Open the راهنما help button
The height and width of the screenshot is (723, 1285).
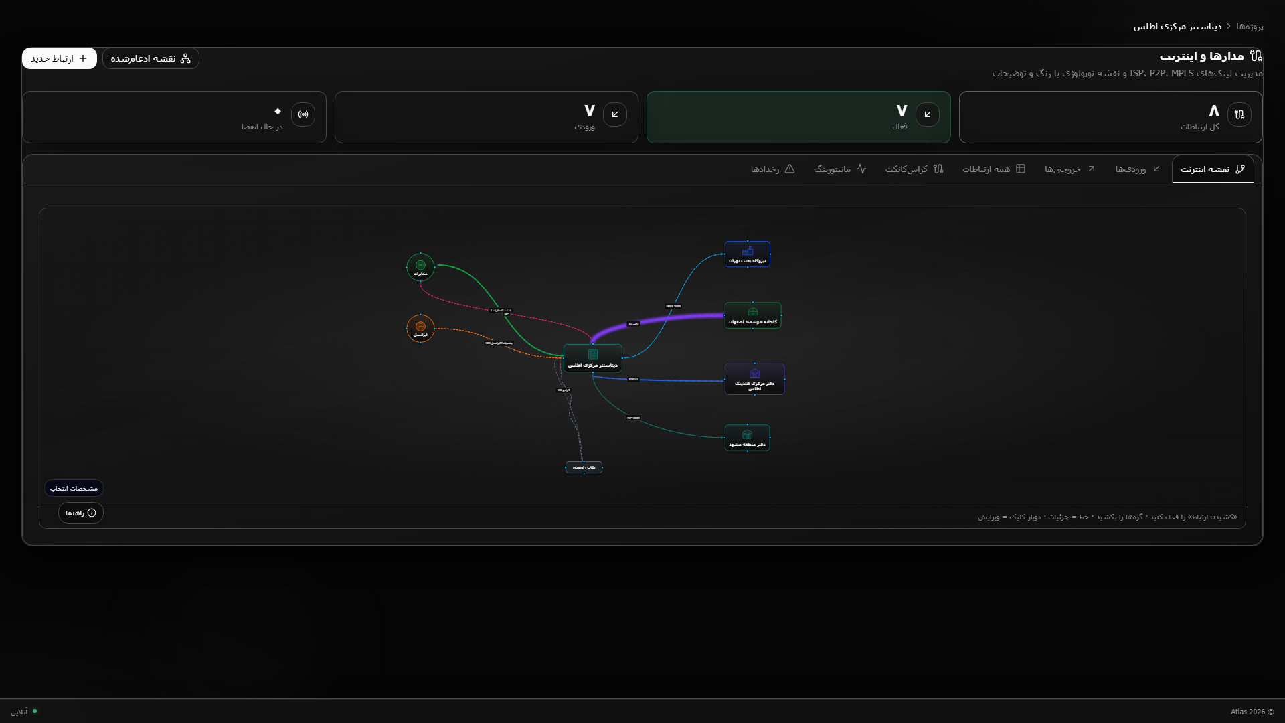pos(81,513)
